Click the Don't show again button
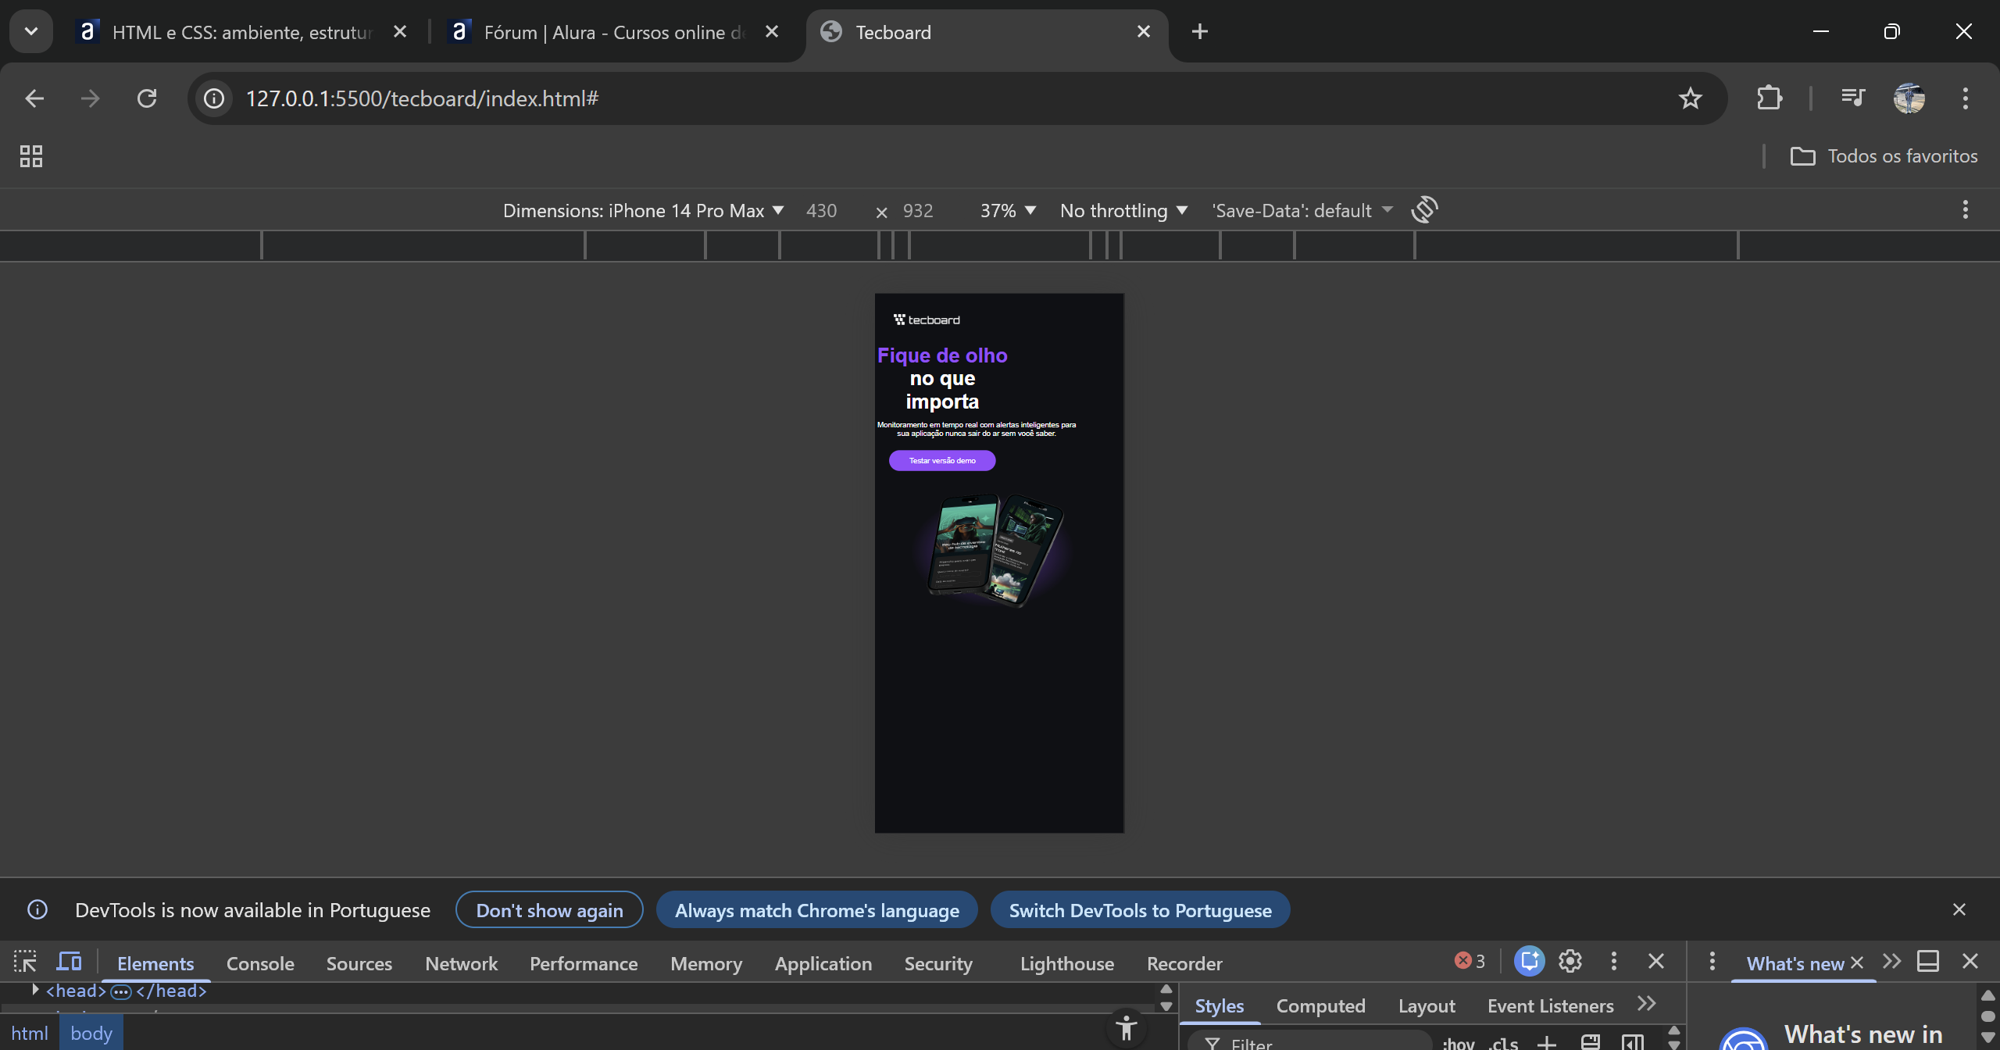 549,910
